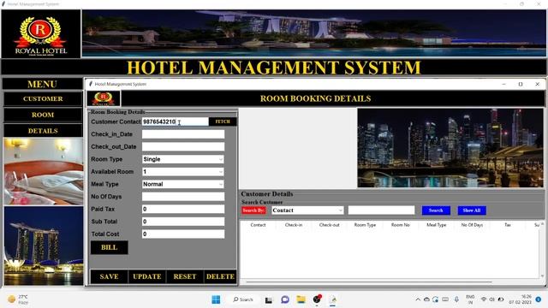Click the Total Cost input field
The image size is (548, 308).
click(183, 234)
